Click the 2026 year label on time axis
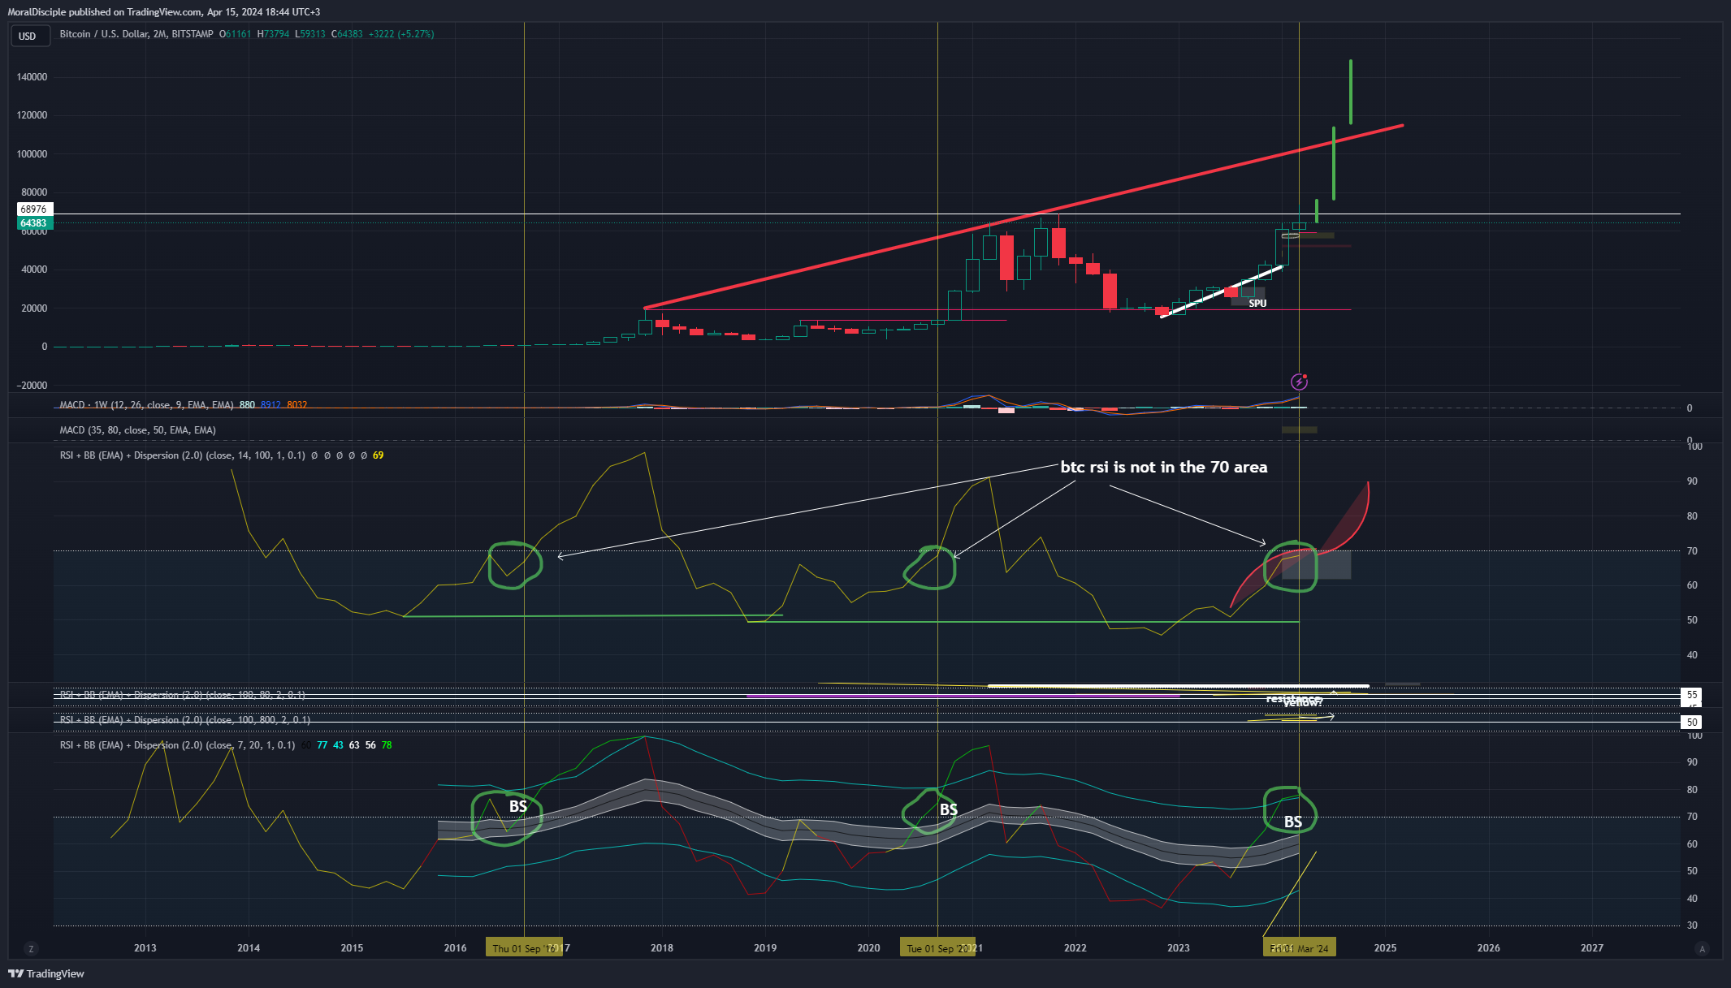This screenshot has height=988, width=1731. [1489, 948]
